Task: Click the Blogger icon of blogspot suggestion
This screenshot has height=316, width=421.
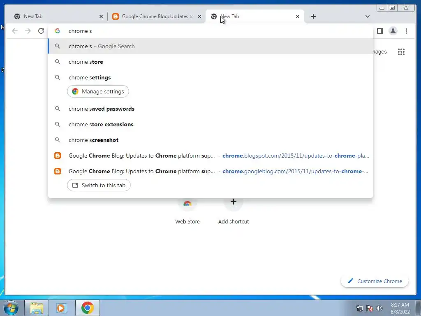Action: click(x=58, y=155)
